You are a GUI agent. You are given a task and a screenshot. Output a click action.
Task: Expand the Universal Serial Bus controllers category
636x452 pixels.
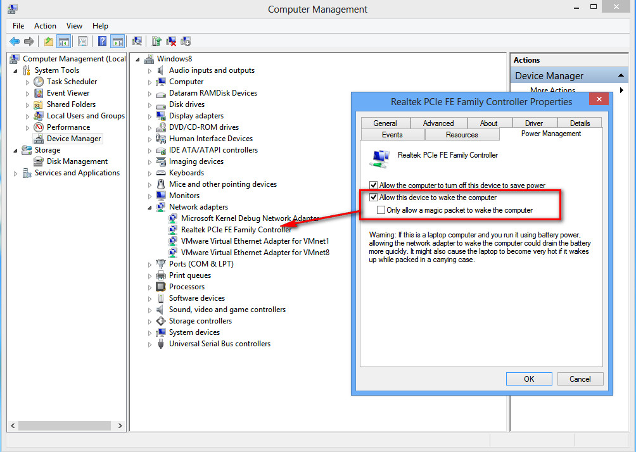[x=149, y=344]
